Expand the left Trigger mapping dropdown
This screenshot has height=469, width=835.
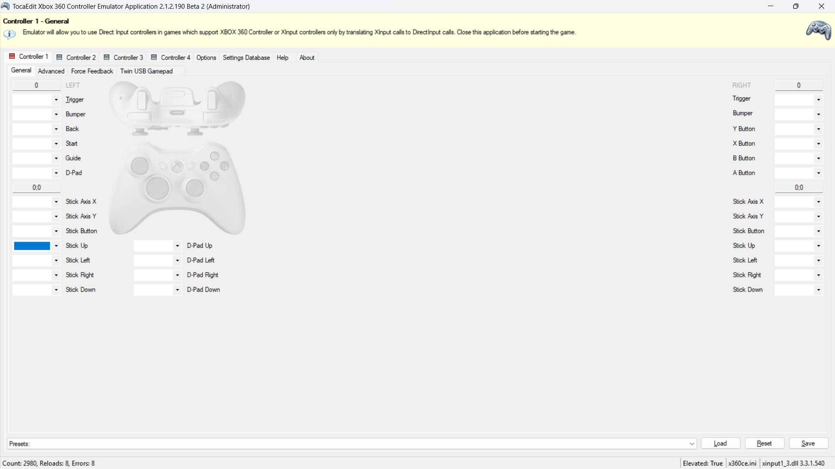point(56,100)
